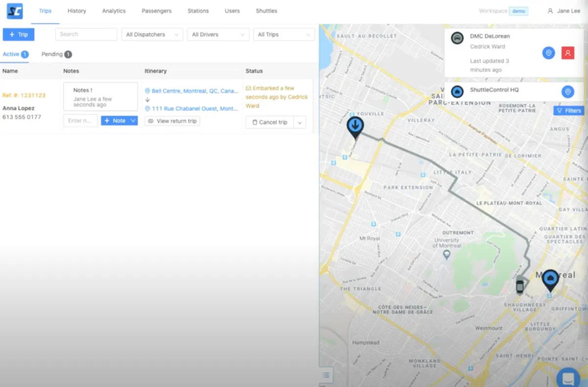
Task: Toggle the map list view icon
Action: coord(326,375)
